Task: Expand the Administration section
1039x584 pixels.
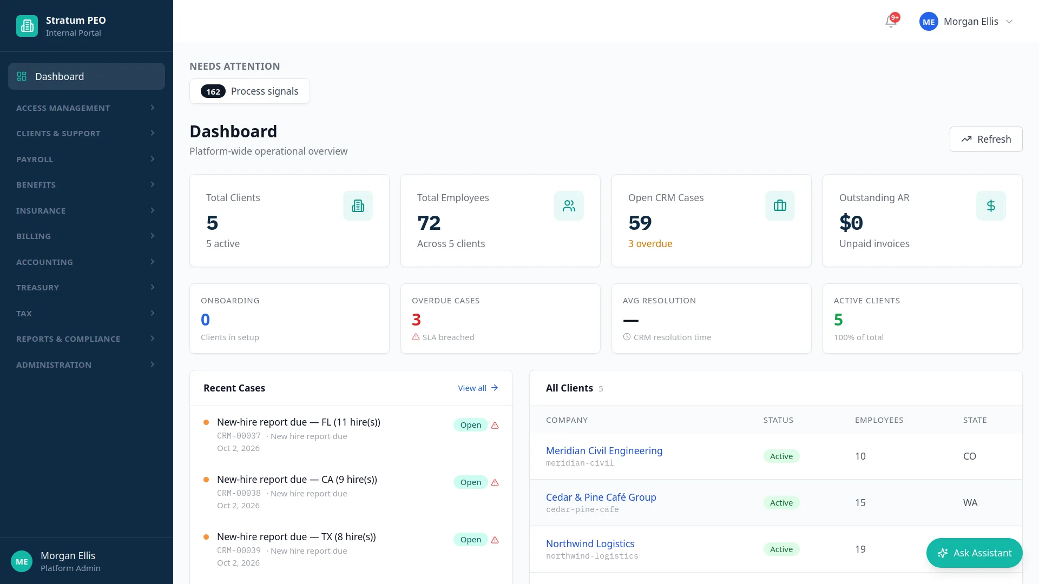Action: [87, 364]
